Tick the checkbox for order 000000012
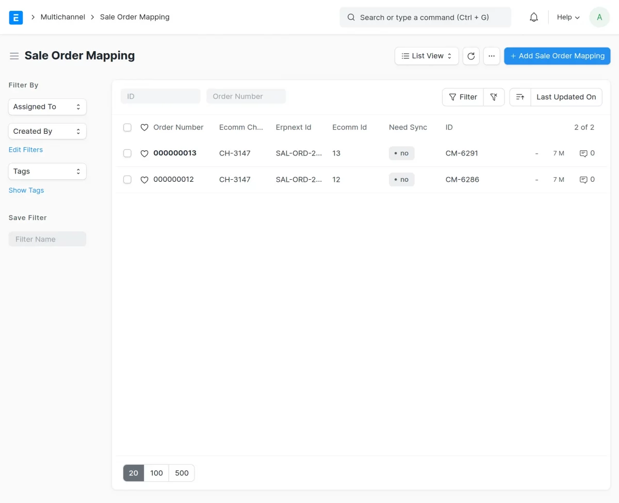 tap(127, 180)
